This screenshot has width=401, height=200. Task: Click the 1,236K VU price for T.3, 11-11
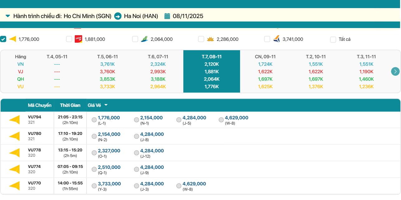pyautogui.click(x=366, y=87)
